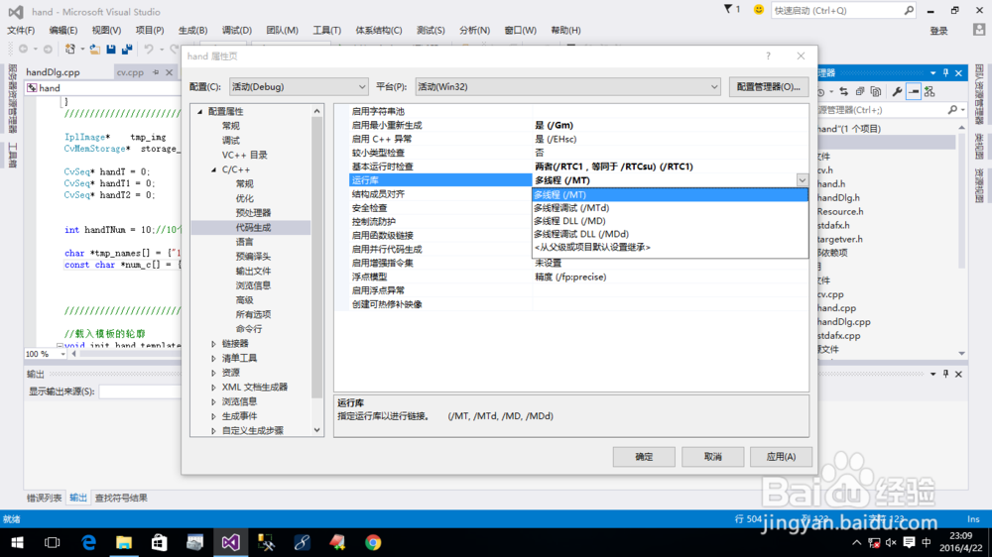Expand the 清单工具 tree node
The image size is (992, 557).
tap(214, 359)
